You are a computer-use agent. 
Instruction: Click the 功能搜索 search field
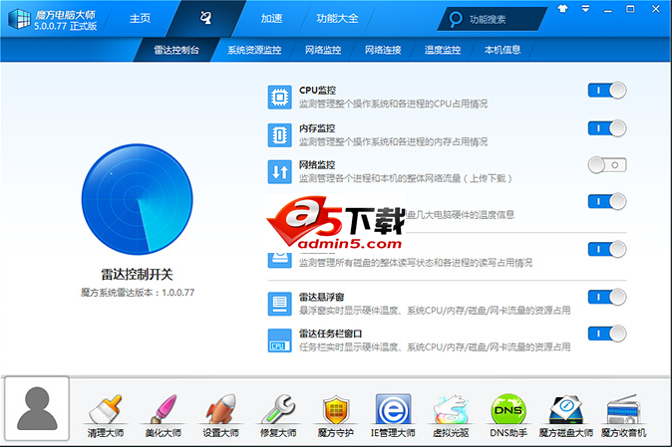point(493,19)
